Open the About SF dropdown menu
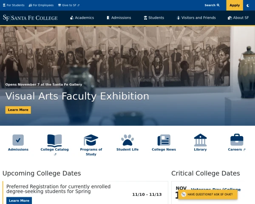This screenshot has height=204, width=255. click(x=238, y=18)
